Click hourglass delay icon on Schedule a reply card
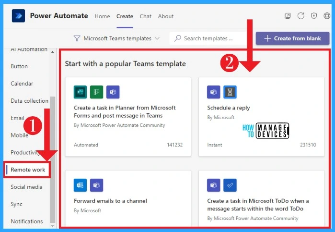This screenshot has width=335, height=232. [x=230, y=92]
